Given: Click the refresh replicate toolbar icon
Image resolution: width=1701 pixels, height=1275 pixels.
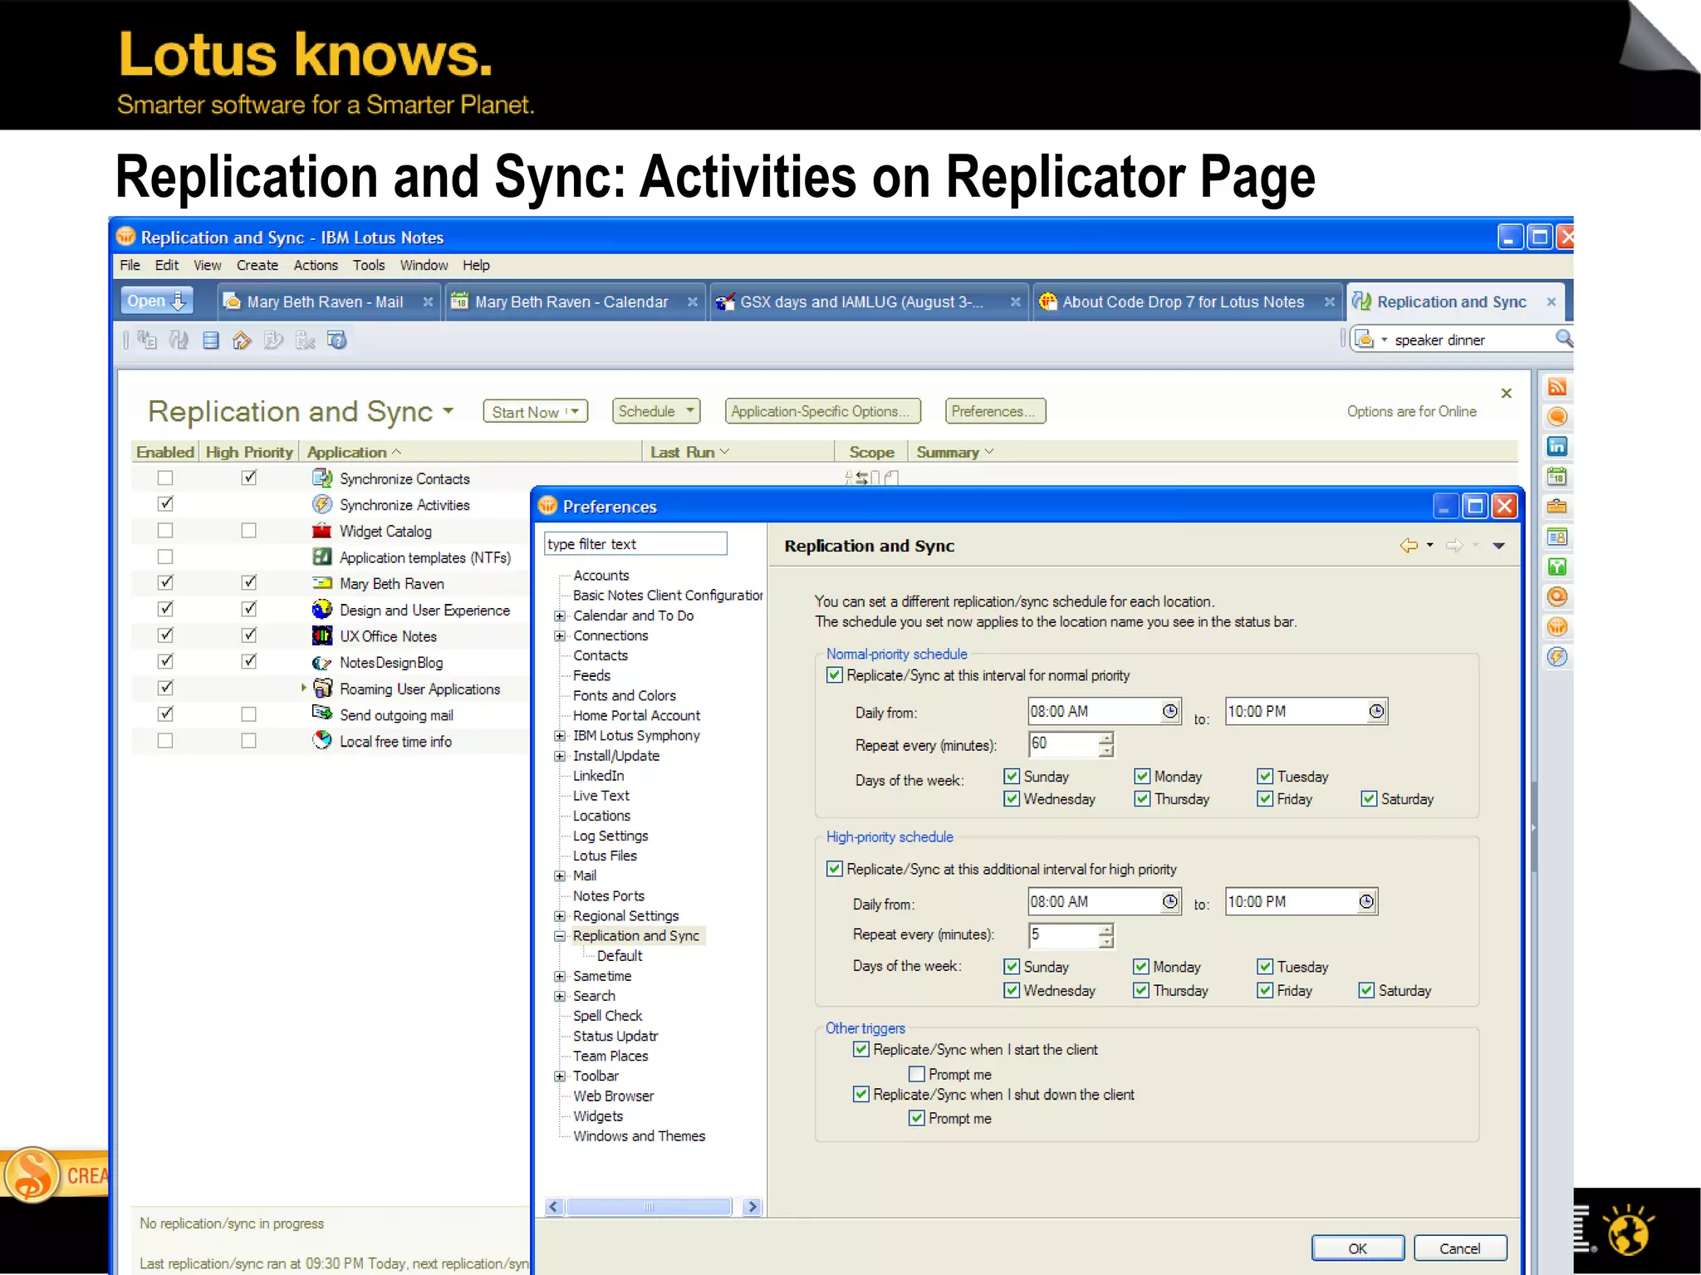Looking at the screenshot, I should [x=179, y=340].
